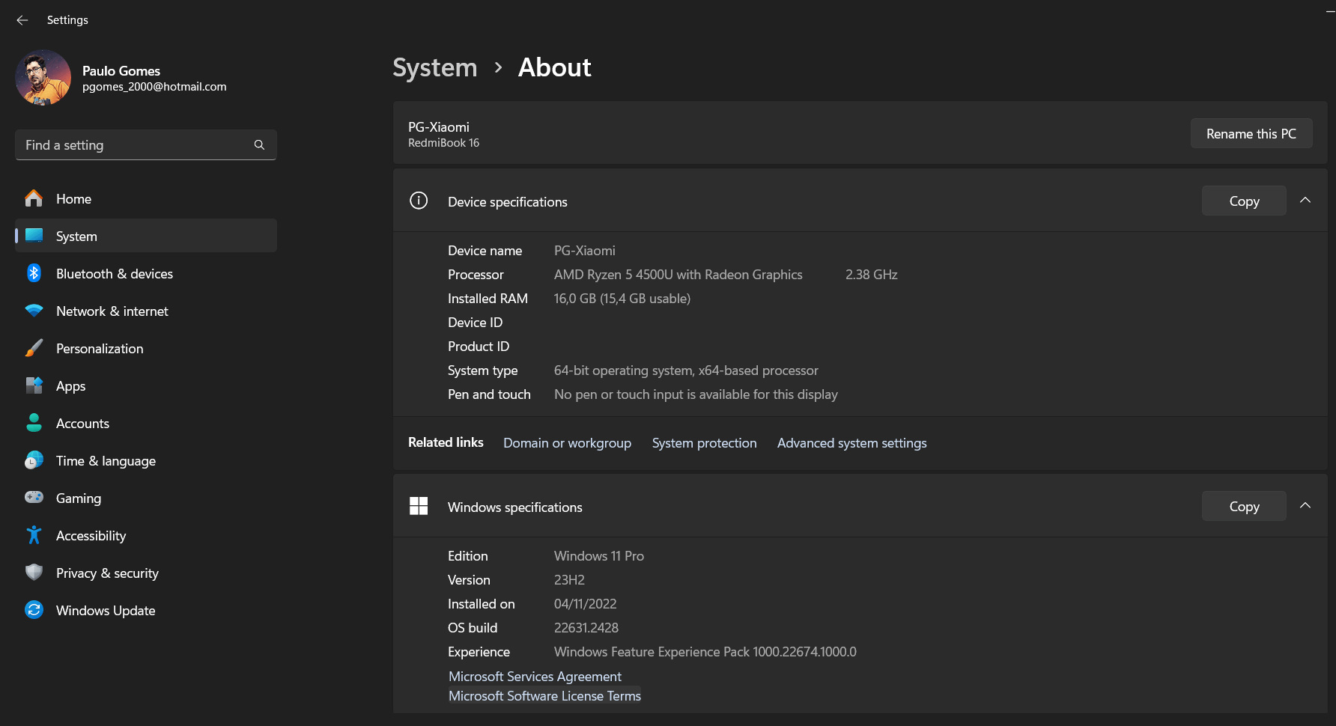Viewport: 1336px width, 726px height.
Task: Click the Bluetooth icon in sidebar
Action: [34, 273]
